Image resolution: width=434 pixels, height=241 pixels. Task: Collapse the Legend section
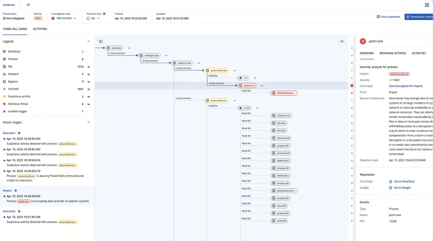click(88, 41)
